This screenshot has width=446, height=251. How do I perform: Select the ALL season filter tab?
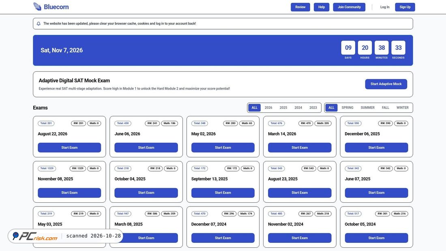[x=331, y=107]
